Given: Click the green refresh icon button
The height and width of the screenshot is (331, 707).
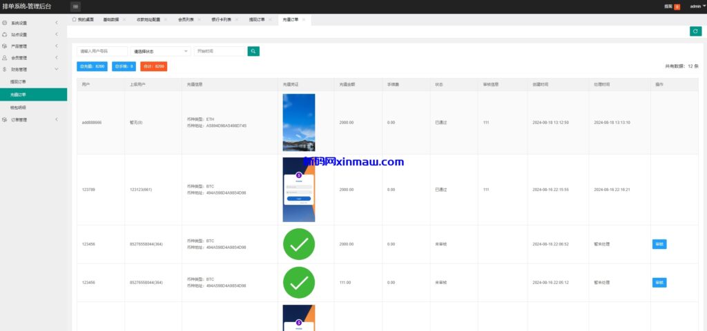Looking at the screenshot, I should click(x=695, y=31).
